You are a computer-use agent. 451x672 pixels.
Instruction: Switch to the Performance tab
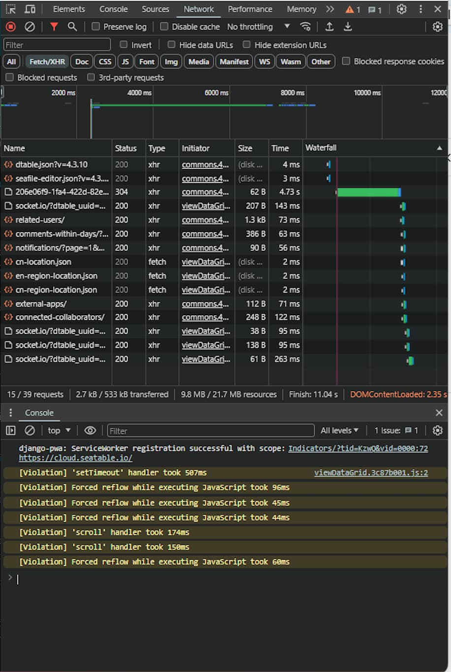[250, 9]
